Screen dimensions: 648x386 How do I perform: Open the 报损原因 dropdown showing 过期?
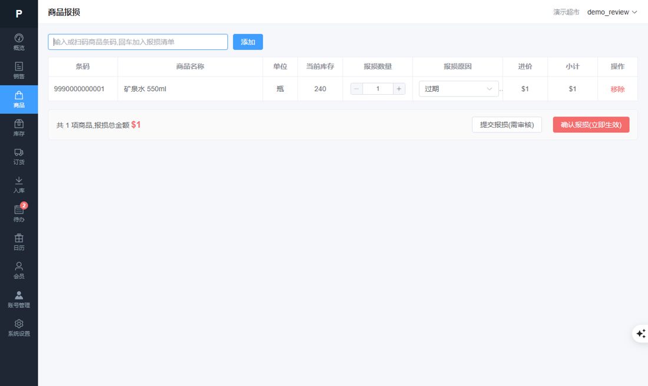coord(459,89)
